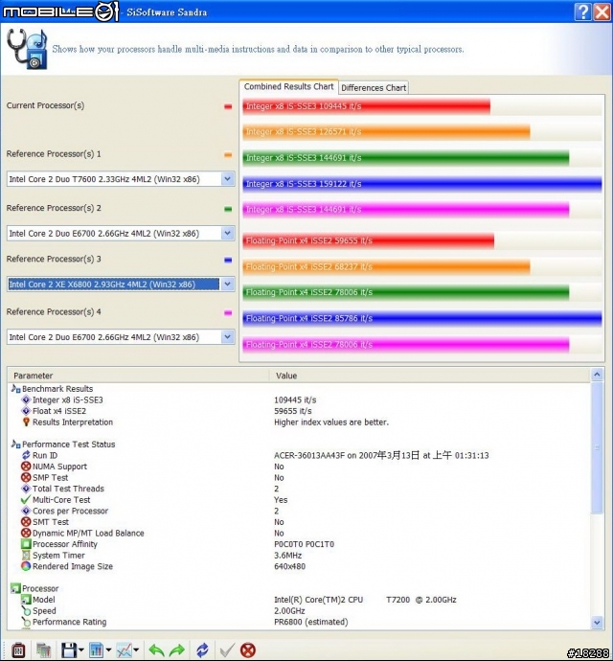Click the red cancel circle icon

tap(248, 650)
